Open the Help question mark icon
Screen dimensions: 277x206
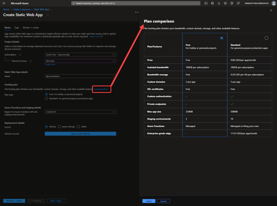click(x=232, y=3)
